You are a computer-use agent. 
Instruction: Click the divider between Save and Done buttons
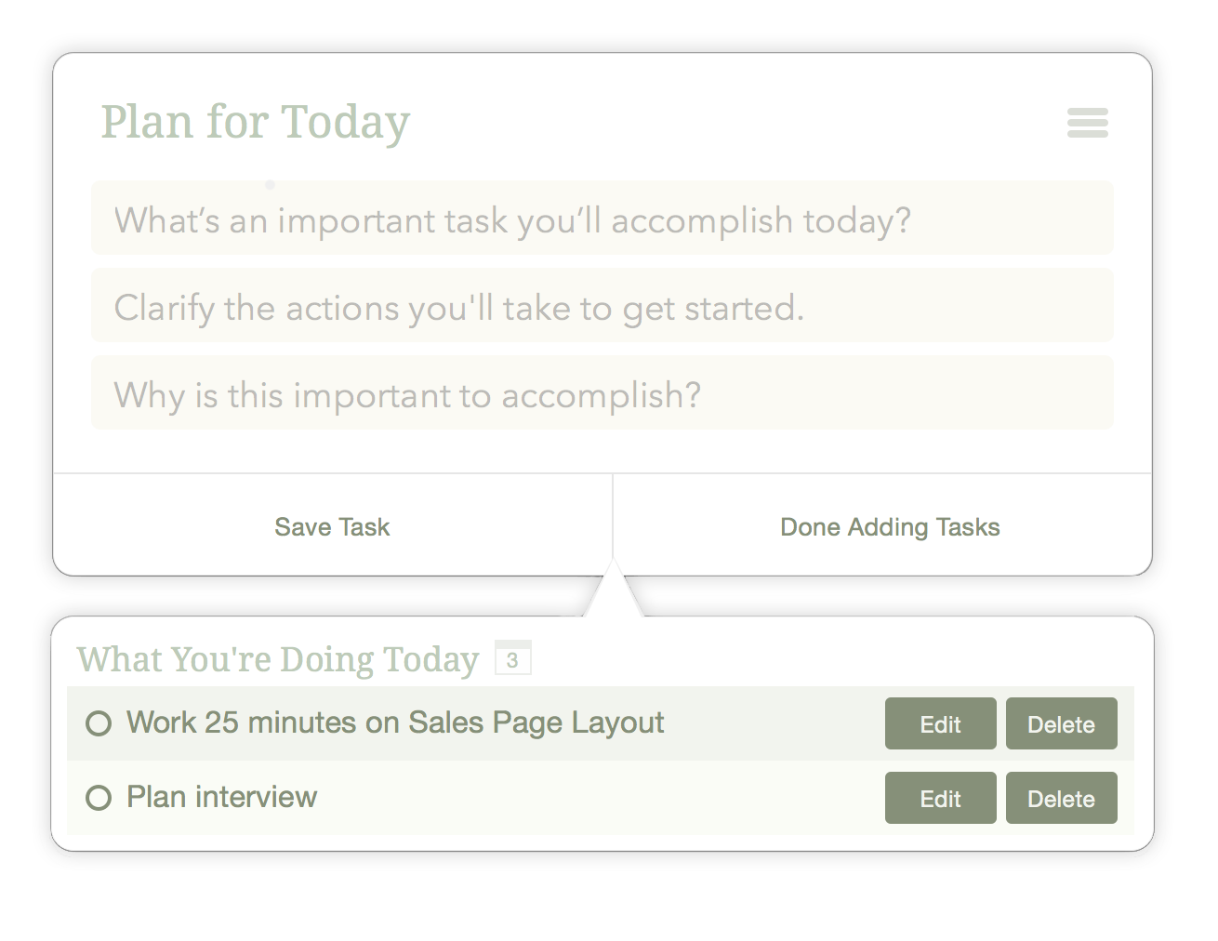coord(613,521)
